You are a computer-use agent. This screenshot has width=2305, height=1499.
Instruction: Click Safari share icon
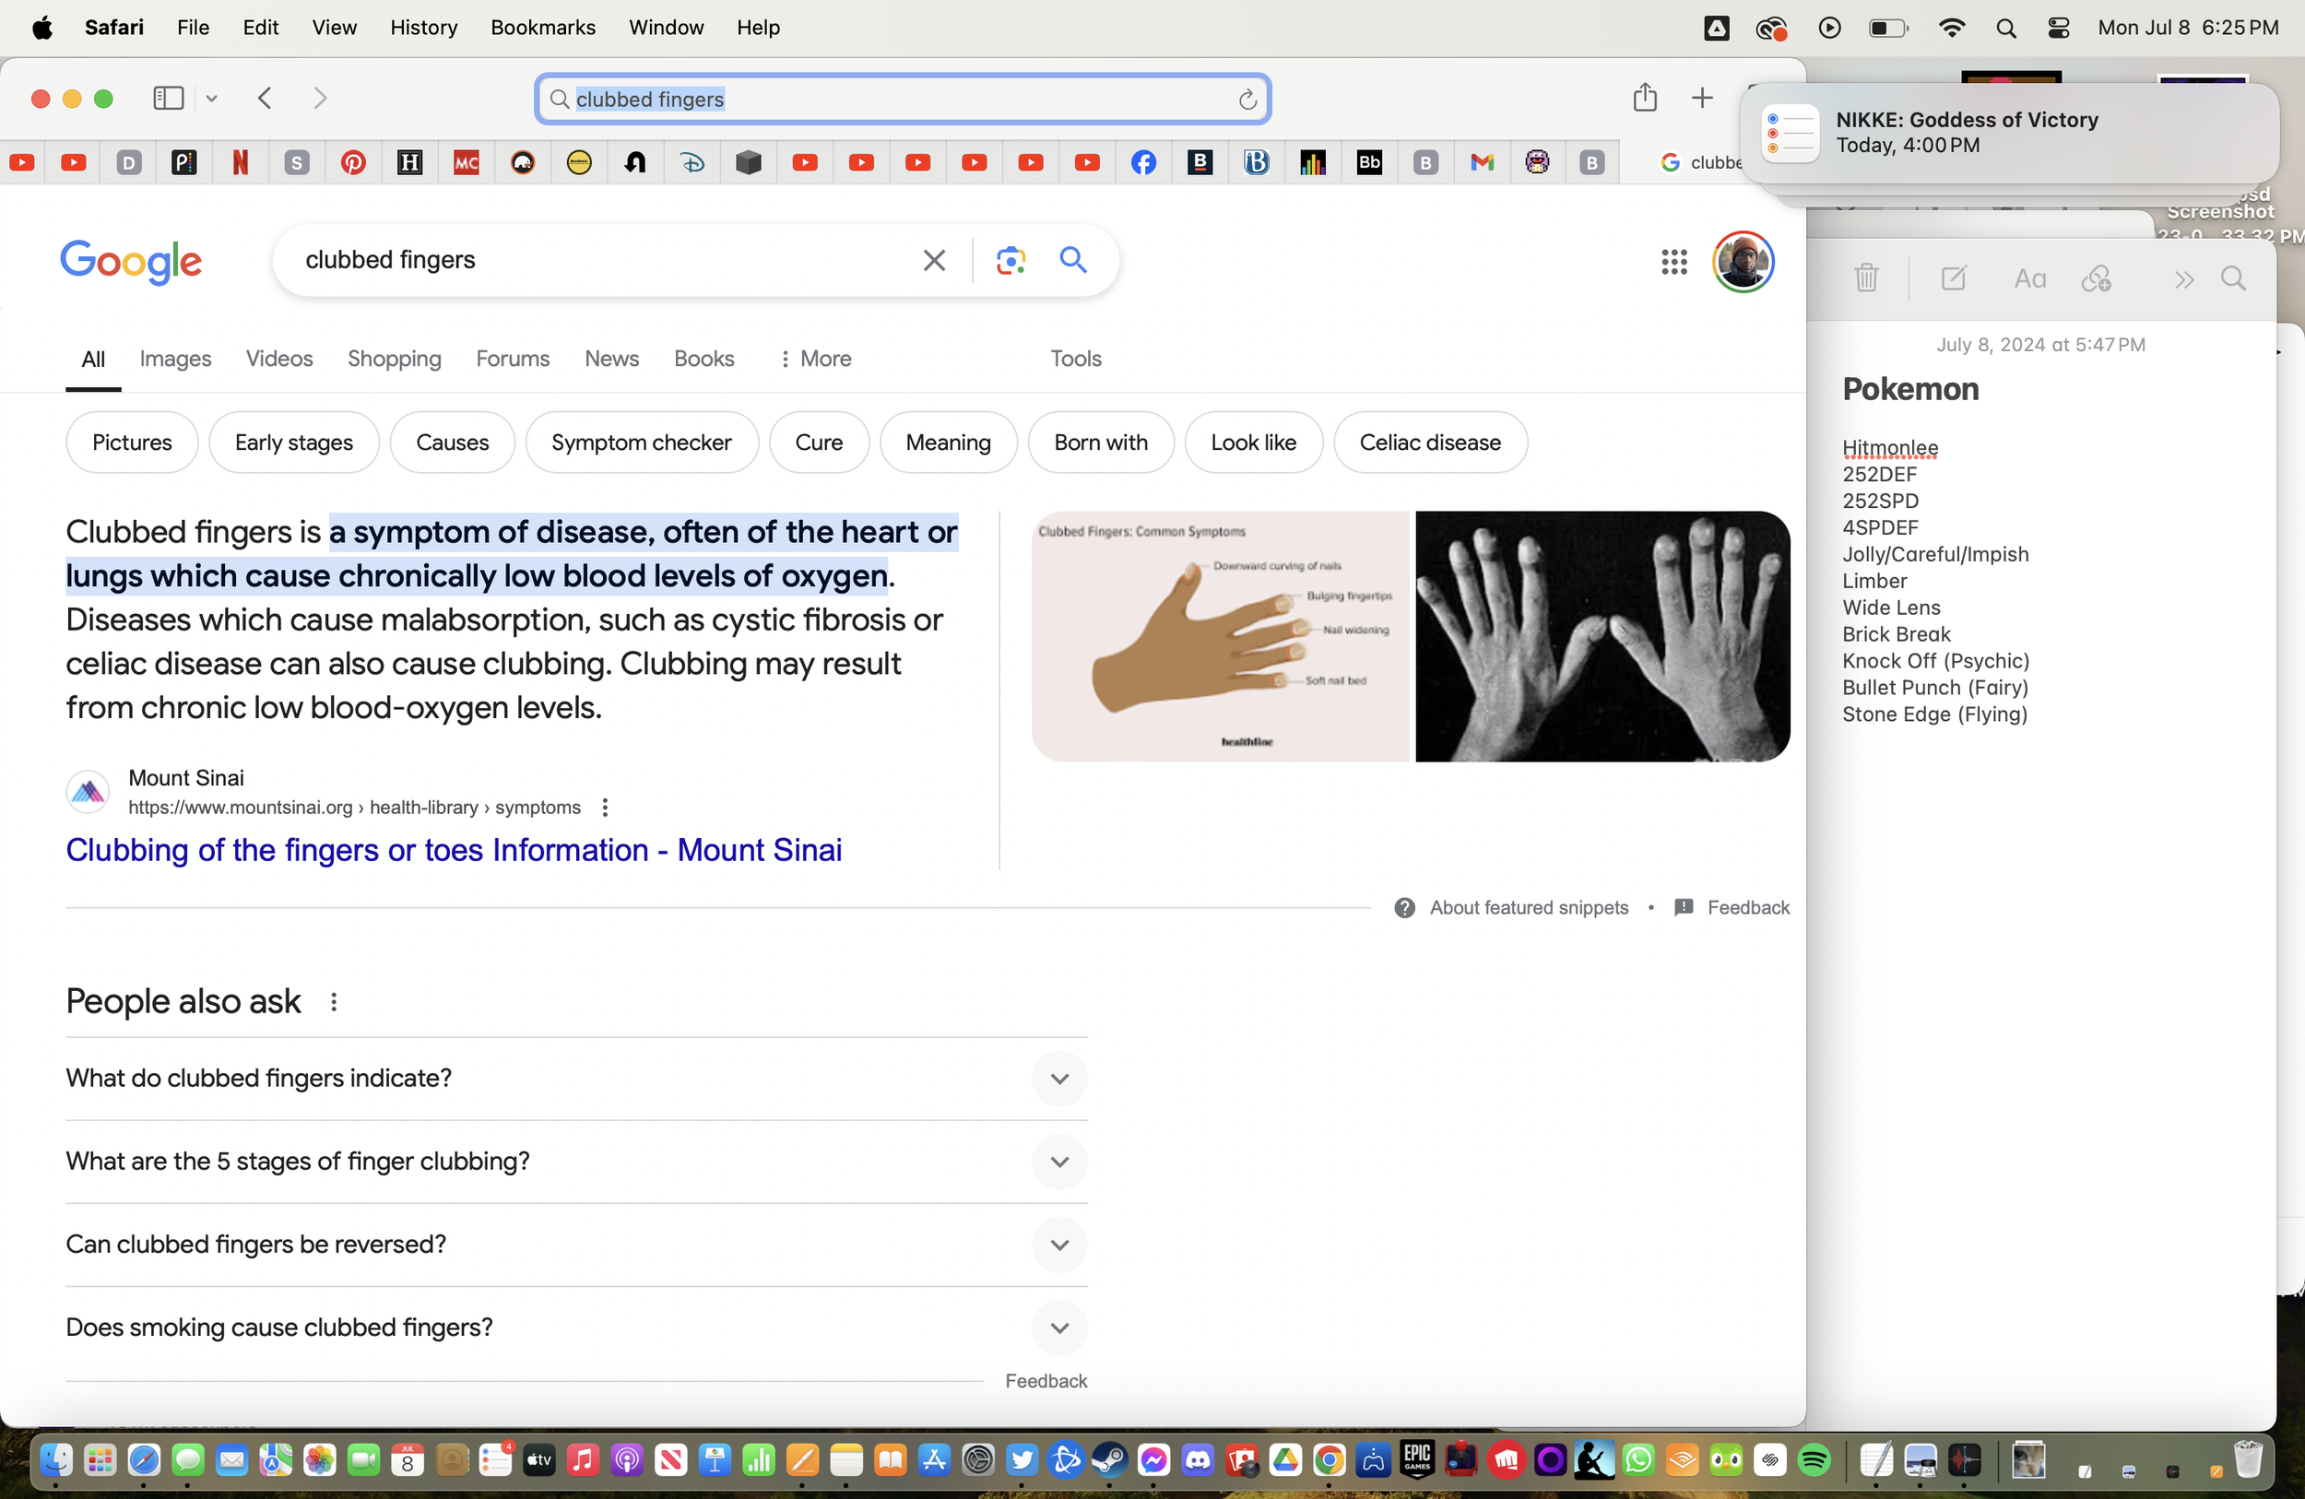pos(1645,98)
